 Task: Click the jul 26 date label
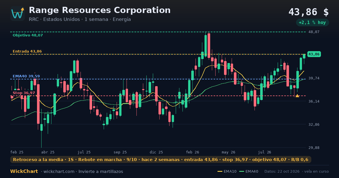(x=265, y=152)
